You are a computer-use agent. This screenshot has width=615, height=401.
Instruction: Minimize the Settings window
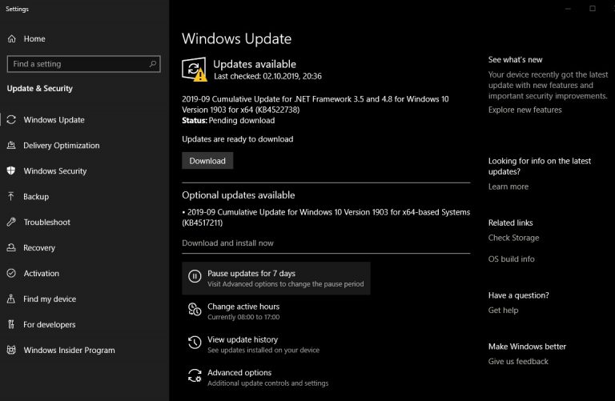click(x=568, y=9)
